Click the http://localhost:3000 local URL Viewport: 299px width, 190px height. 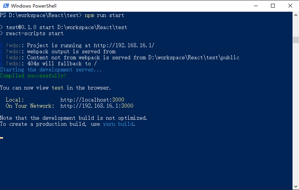92,100
